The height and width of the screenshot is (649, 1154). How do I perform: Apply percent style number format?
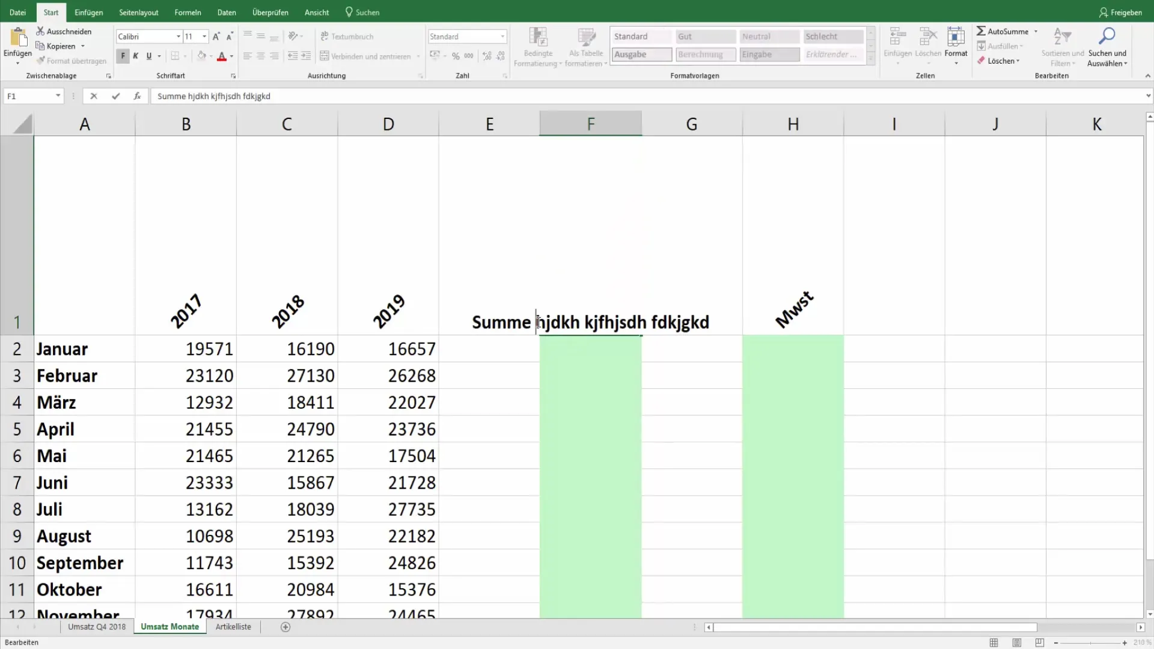click(x=456, y=56)
